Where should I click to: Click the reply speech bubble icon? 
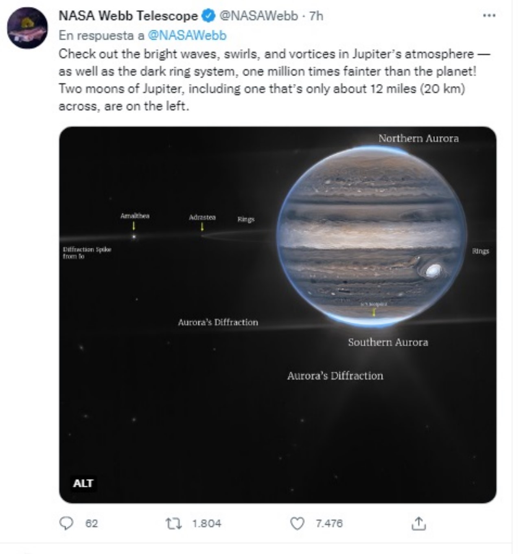66,523
